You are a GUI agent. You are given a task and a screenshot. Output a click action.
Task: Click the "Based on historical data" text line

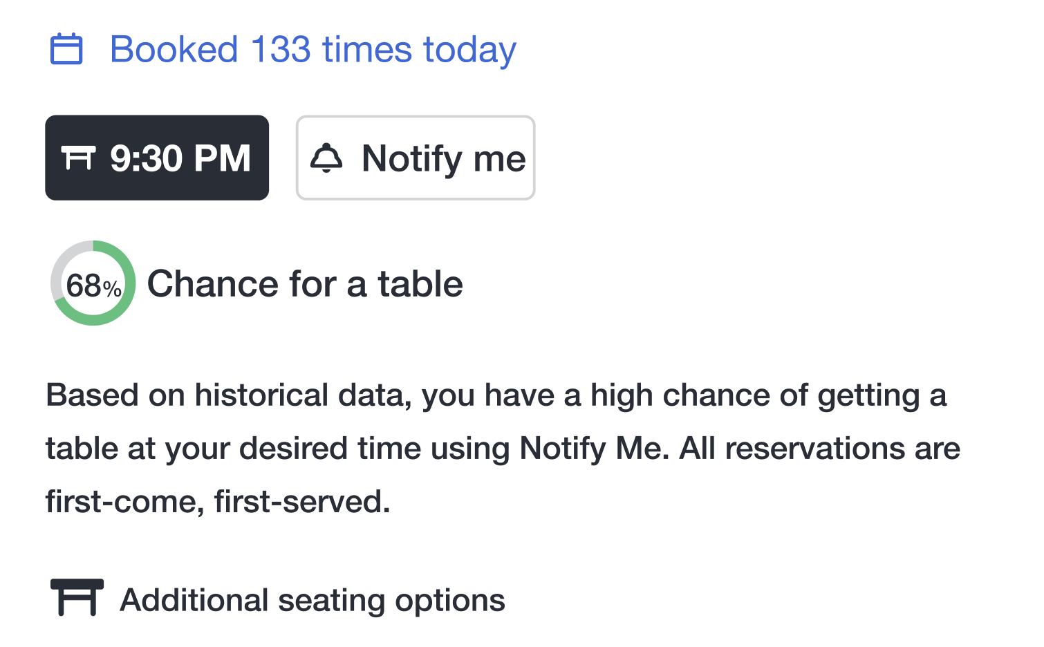point(495,395)
